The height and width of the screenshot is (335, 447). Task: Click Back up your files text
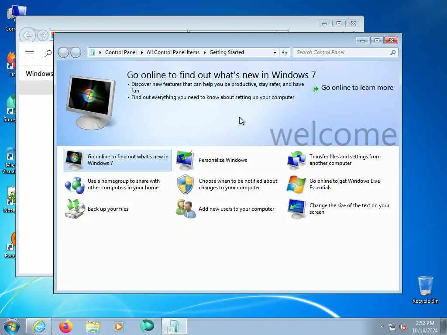108,209
